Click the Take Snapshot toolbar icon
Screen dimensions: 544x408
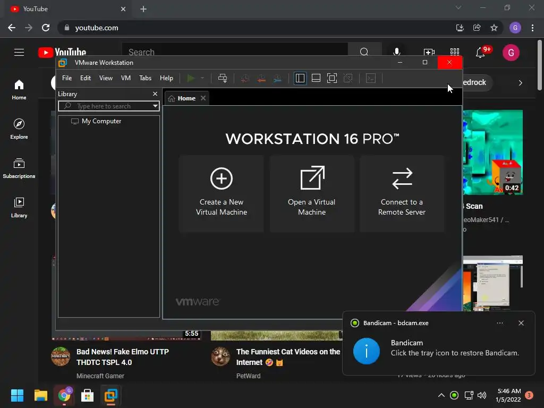coord(245,79)
